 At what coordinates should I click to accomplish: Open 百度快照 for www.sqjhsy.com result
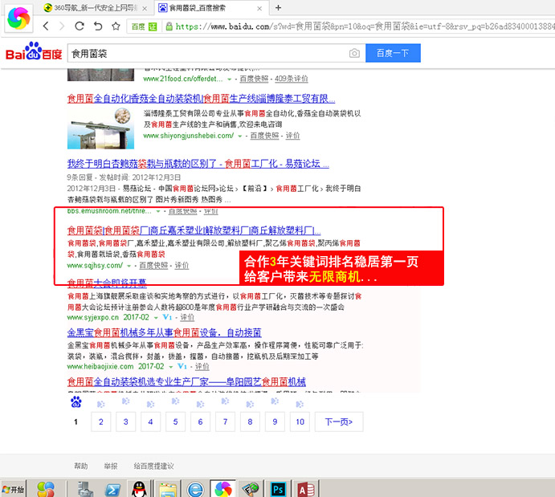[153, 265]
